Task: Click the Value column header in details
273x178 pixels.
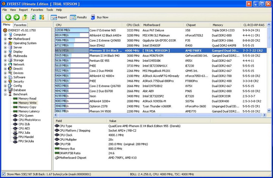Action: pos(158,121)
